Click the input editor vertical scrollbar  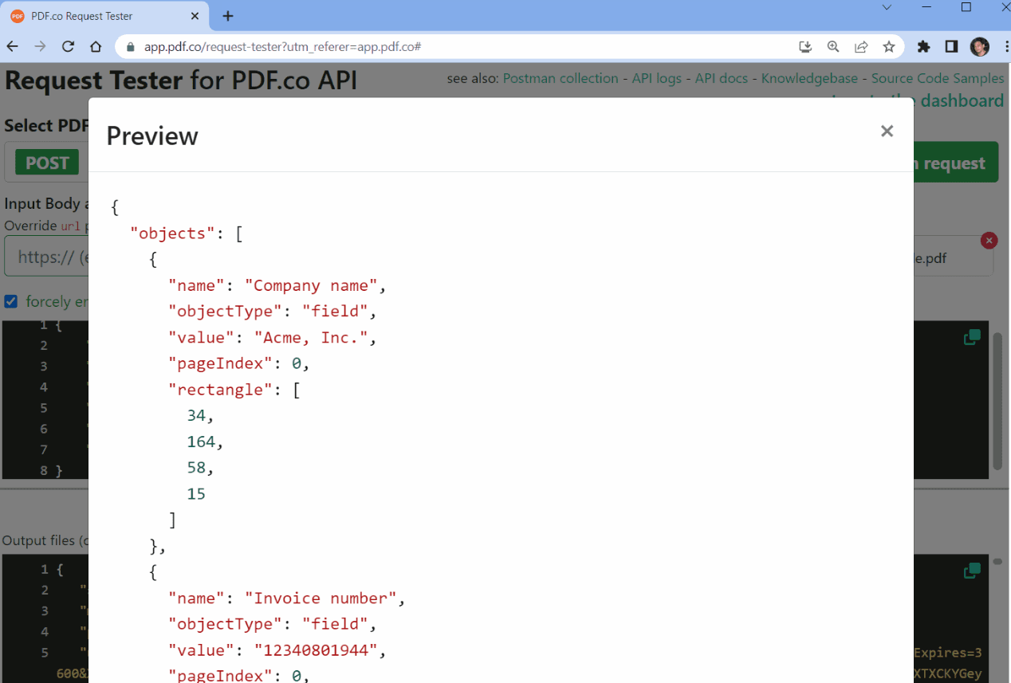pos(997,398)
